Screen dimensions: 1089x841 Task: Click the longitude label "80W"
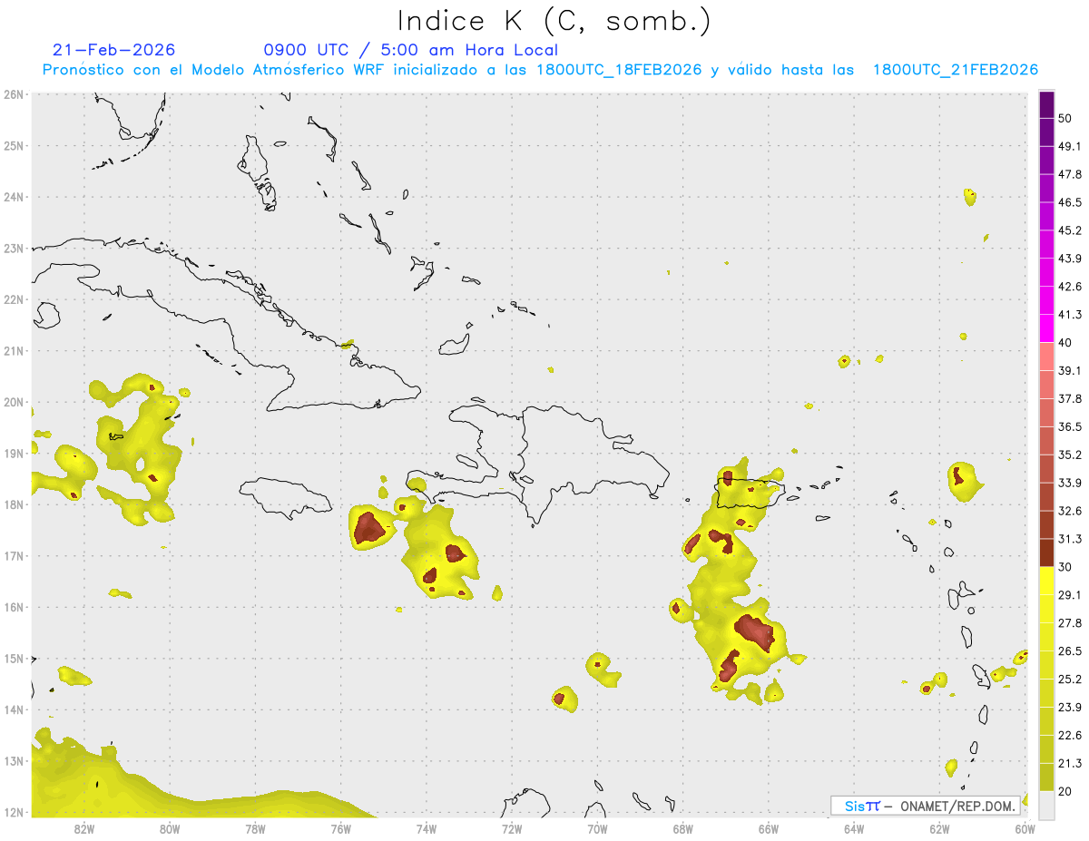pyautogui.click(x=170, y=829)
